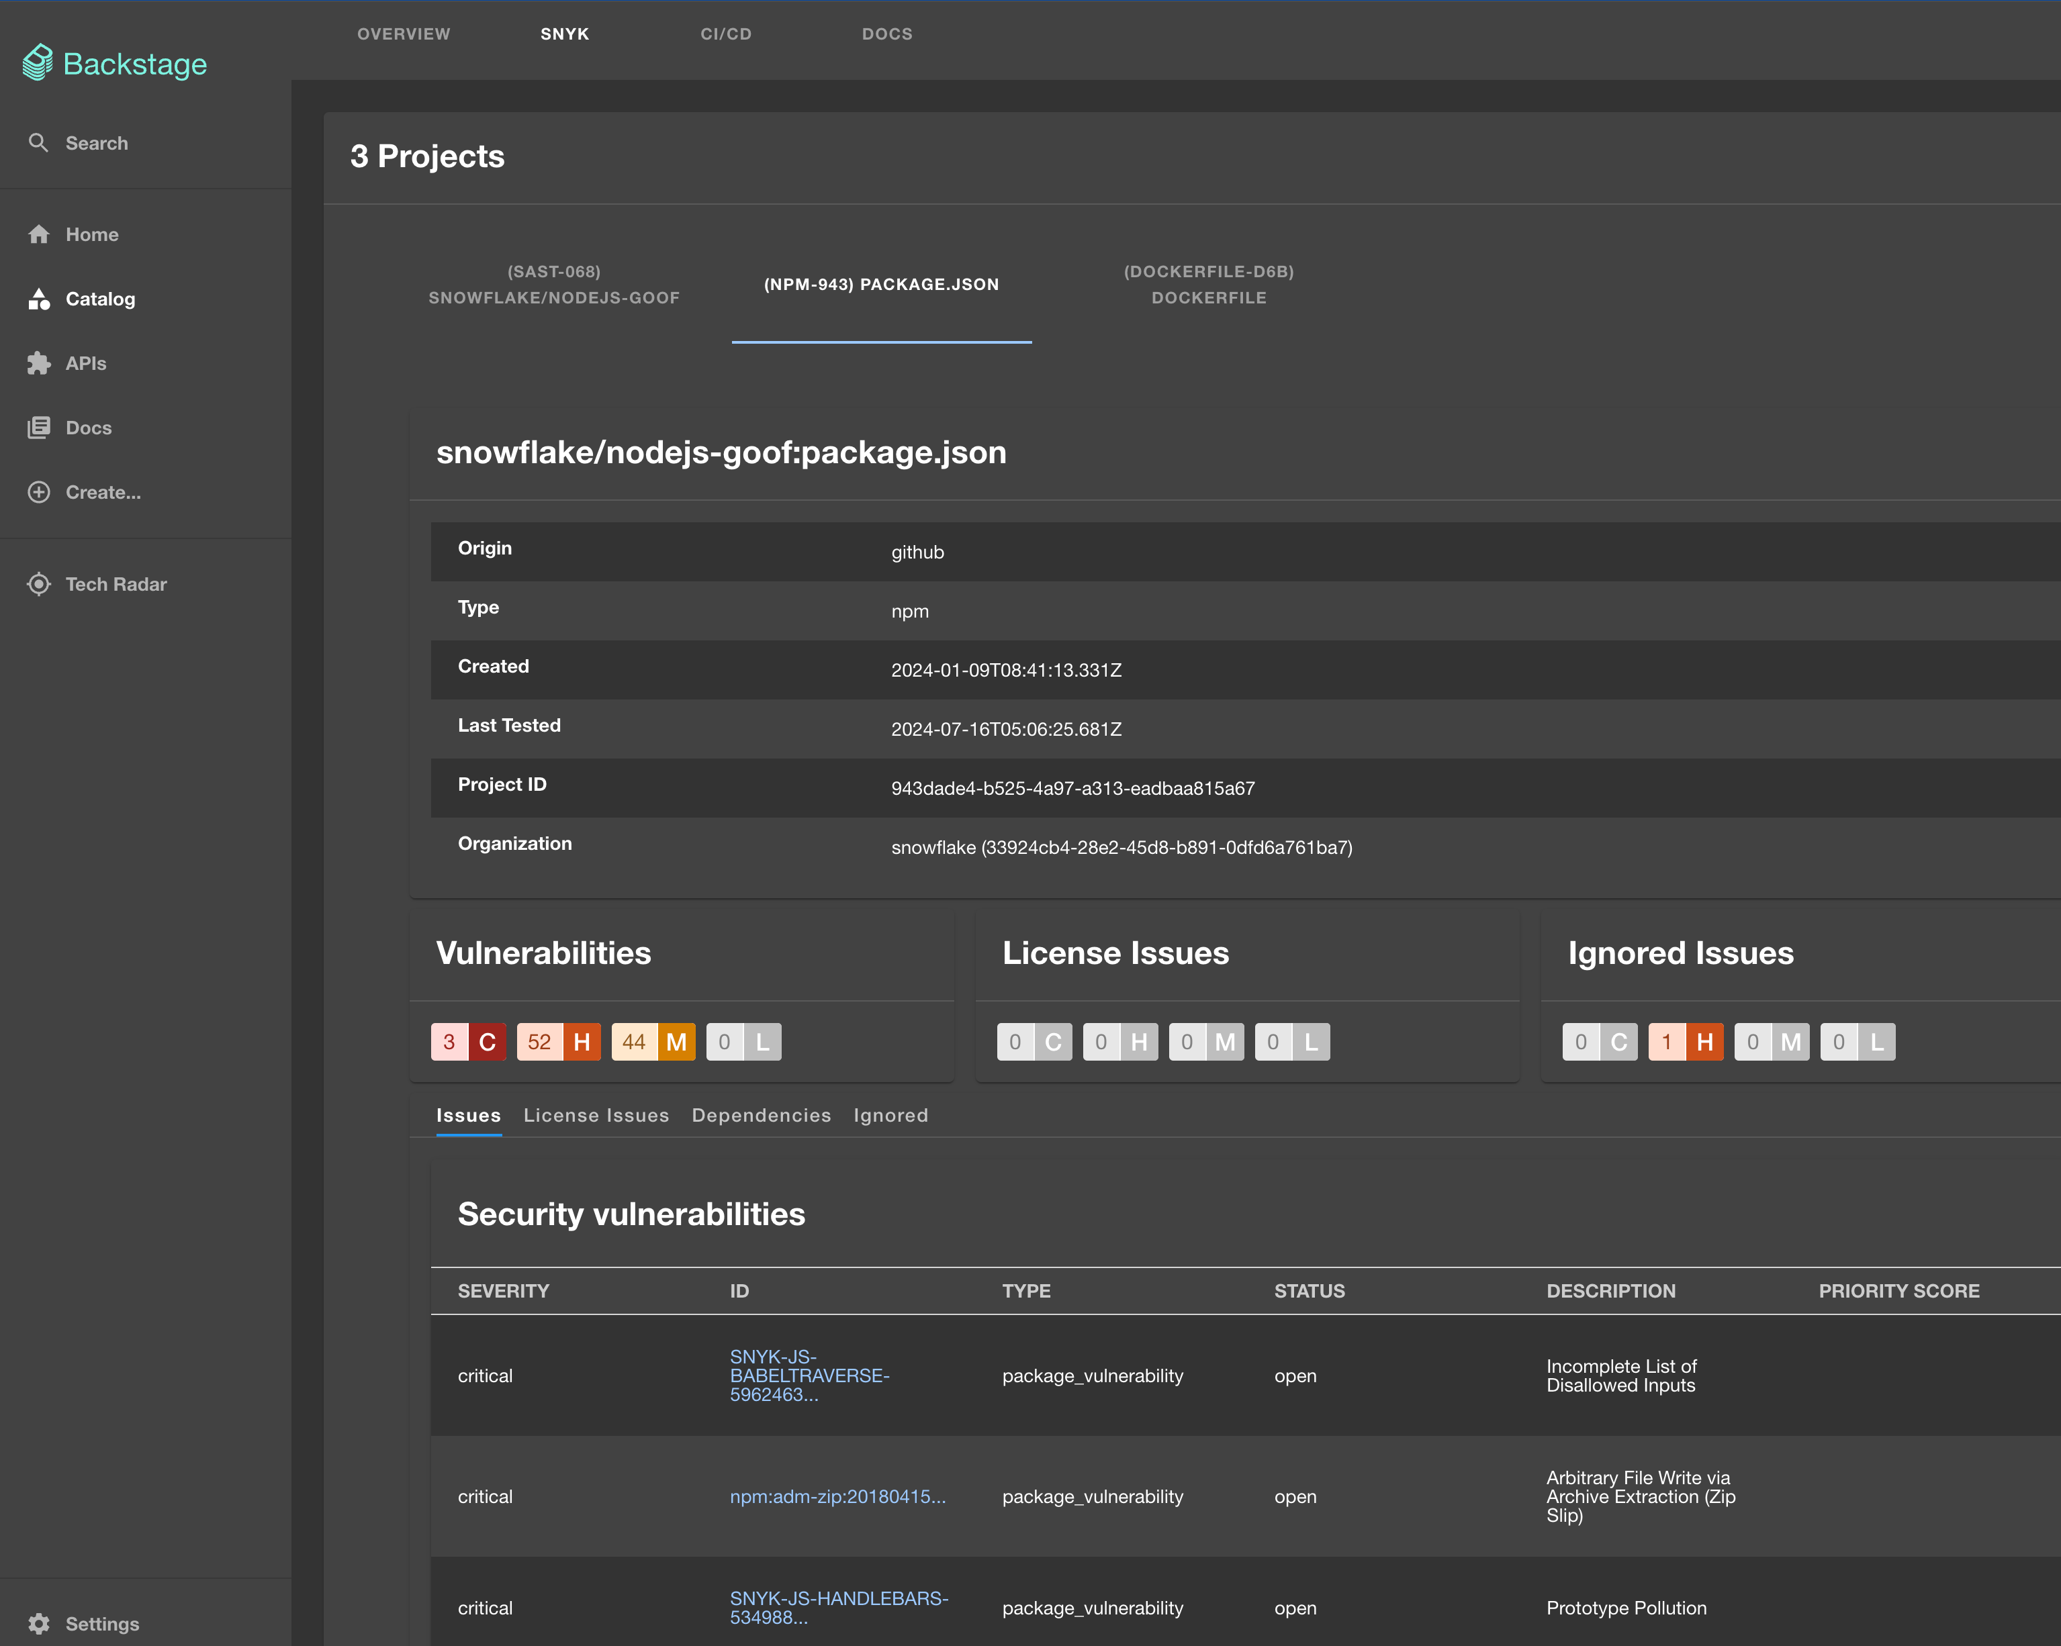The width and height of the screenshot is (2061, 1646).
Task: Switch to the CI/CD tab
Action: point(725,34)
